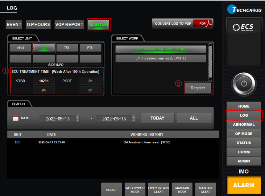Image resolution: width=265 pixels, height=196 pixels.
Task: Filter logs with TODAY button
Action: click(x=157, y=118)
